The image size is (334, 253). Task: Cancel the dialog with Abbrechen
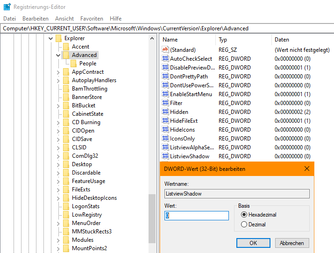coord(292,243)
